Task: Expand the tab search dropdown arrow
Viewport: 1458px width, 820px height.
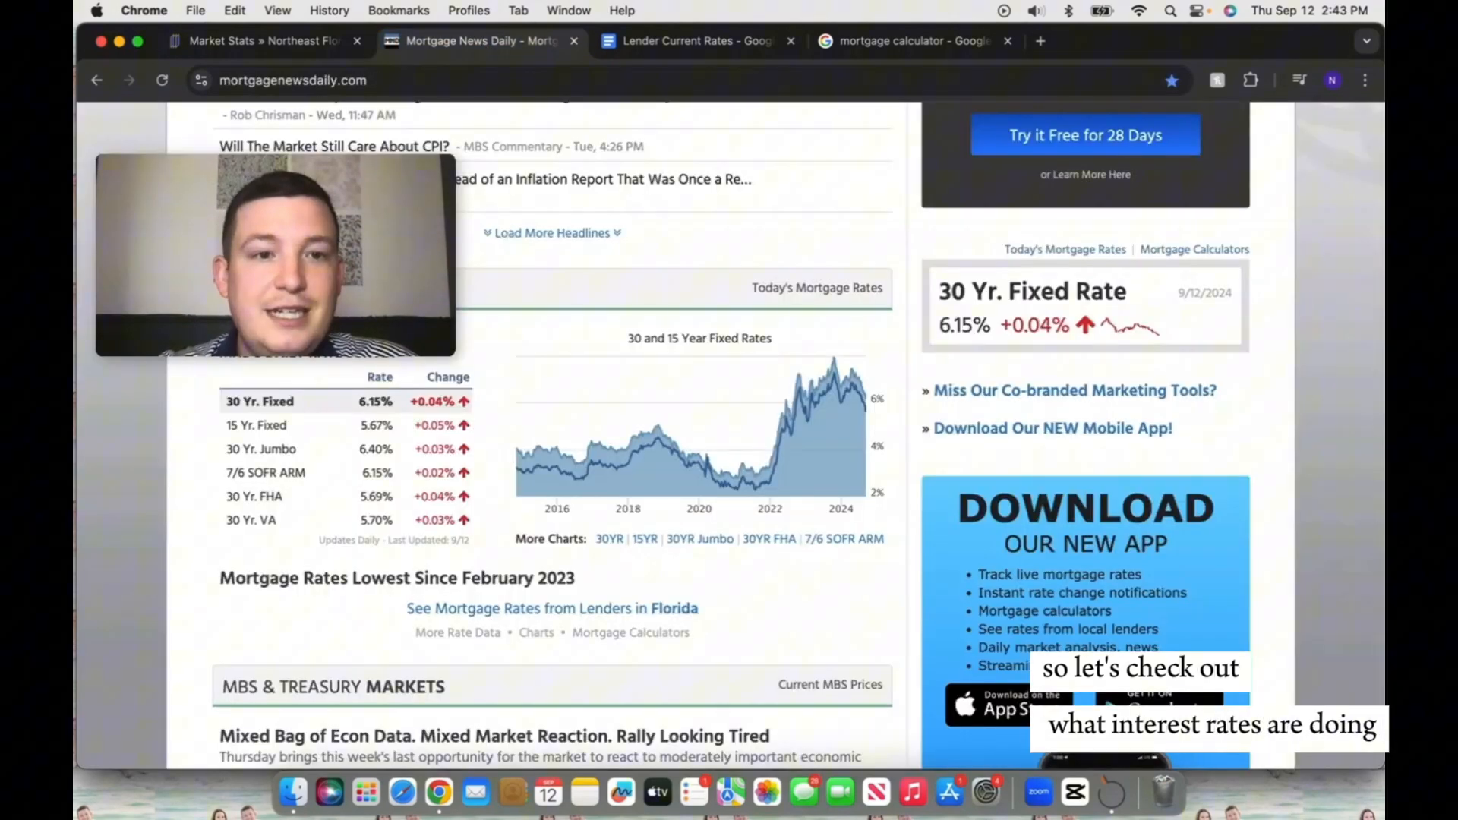Action: [x=1366, y=41]
